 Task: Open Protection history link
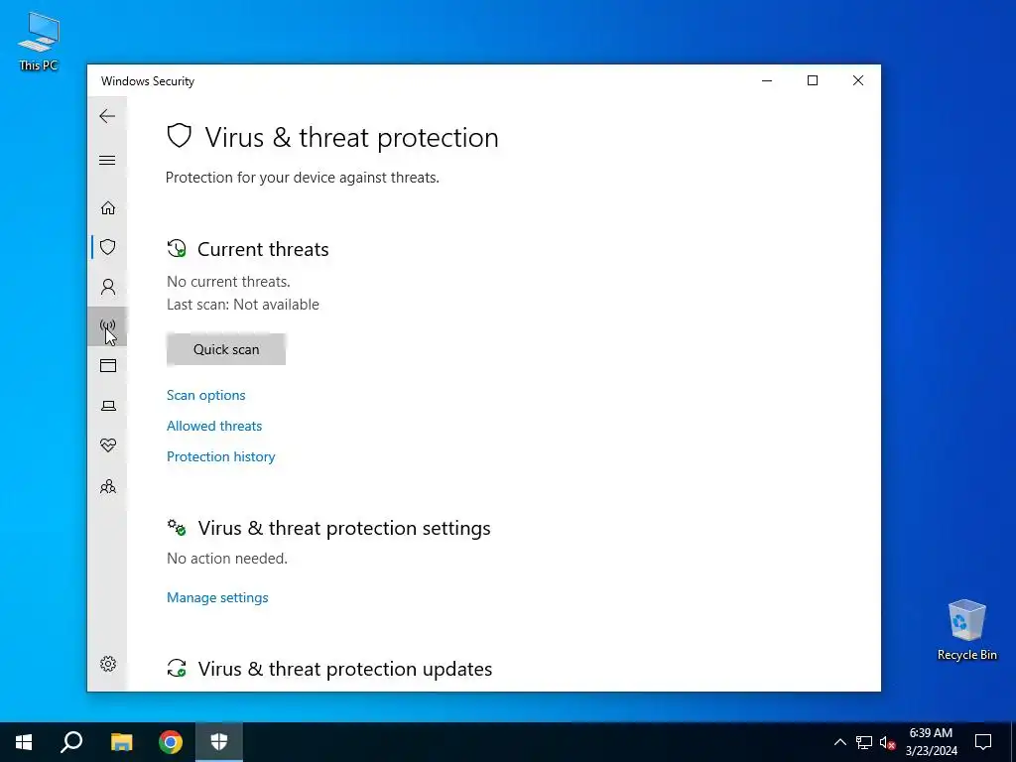tap(221, 456)
